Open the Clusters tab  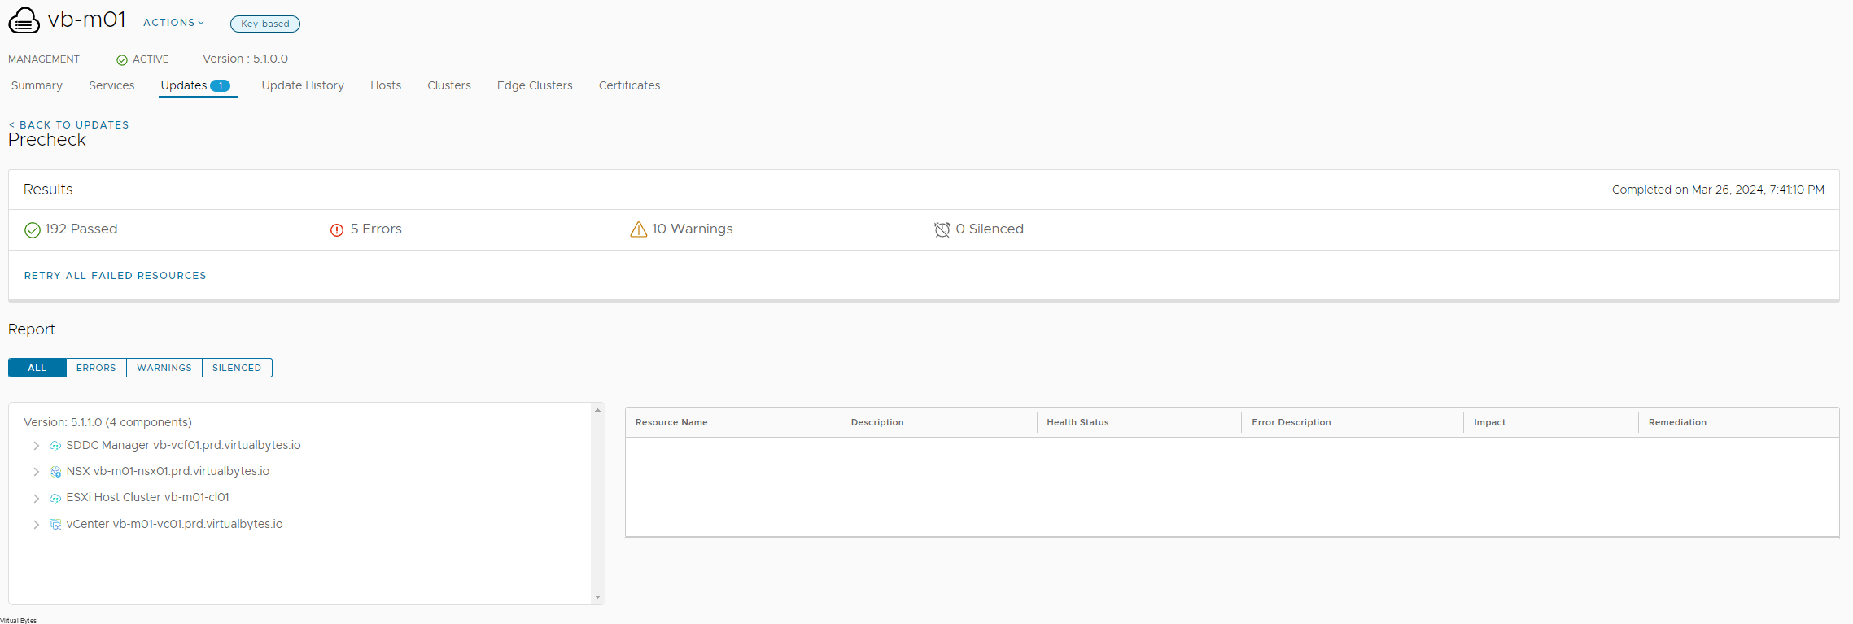click(x=449, y=85)
